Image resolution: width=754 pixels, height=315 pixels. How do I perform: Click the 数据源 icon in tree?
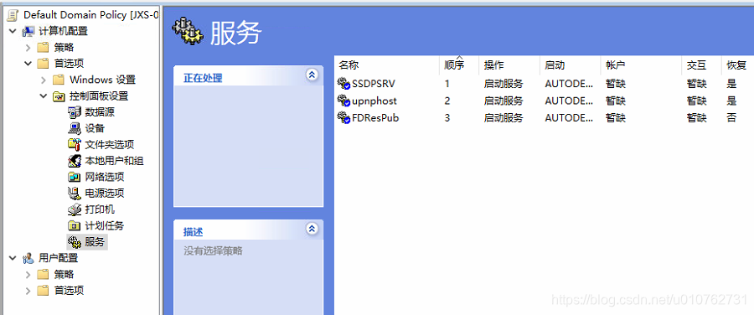click(75, 112)
